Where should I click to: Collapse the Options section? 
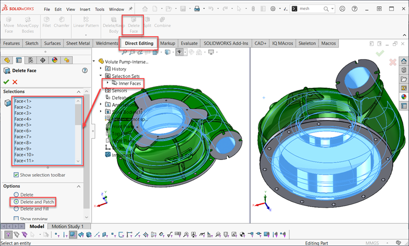tap(79, 186)
